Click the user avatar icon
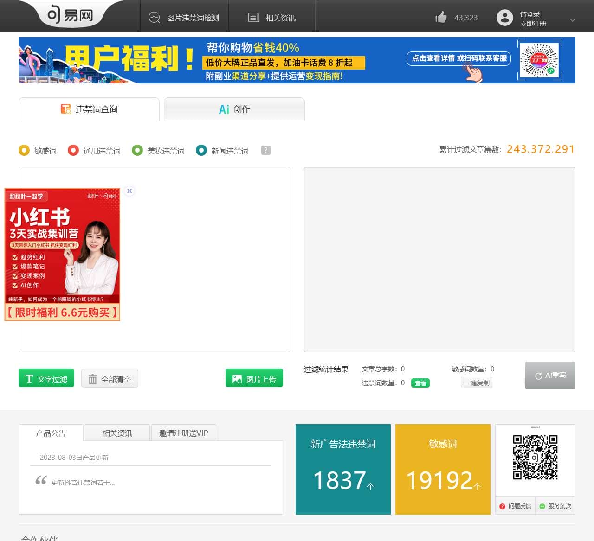594x541 pixels. (505, 19)
